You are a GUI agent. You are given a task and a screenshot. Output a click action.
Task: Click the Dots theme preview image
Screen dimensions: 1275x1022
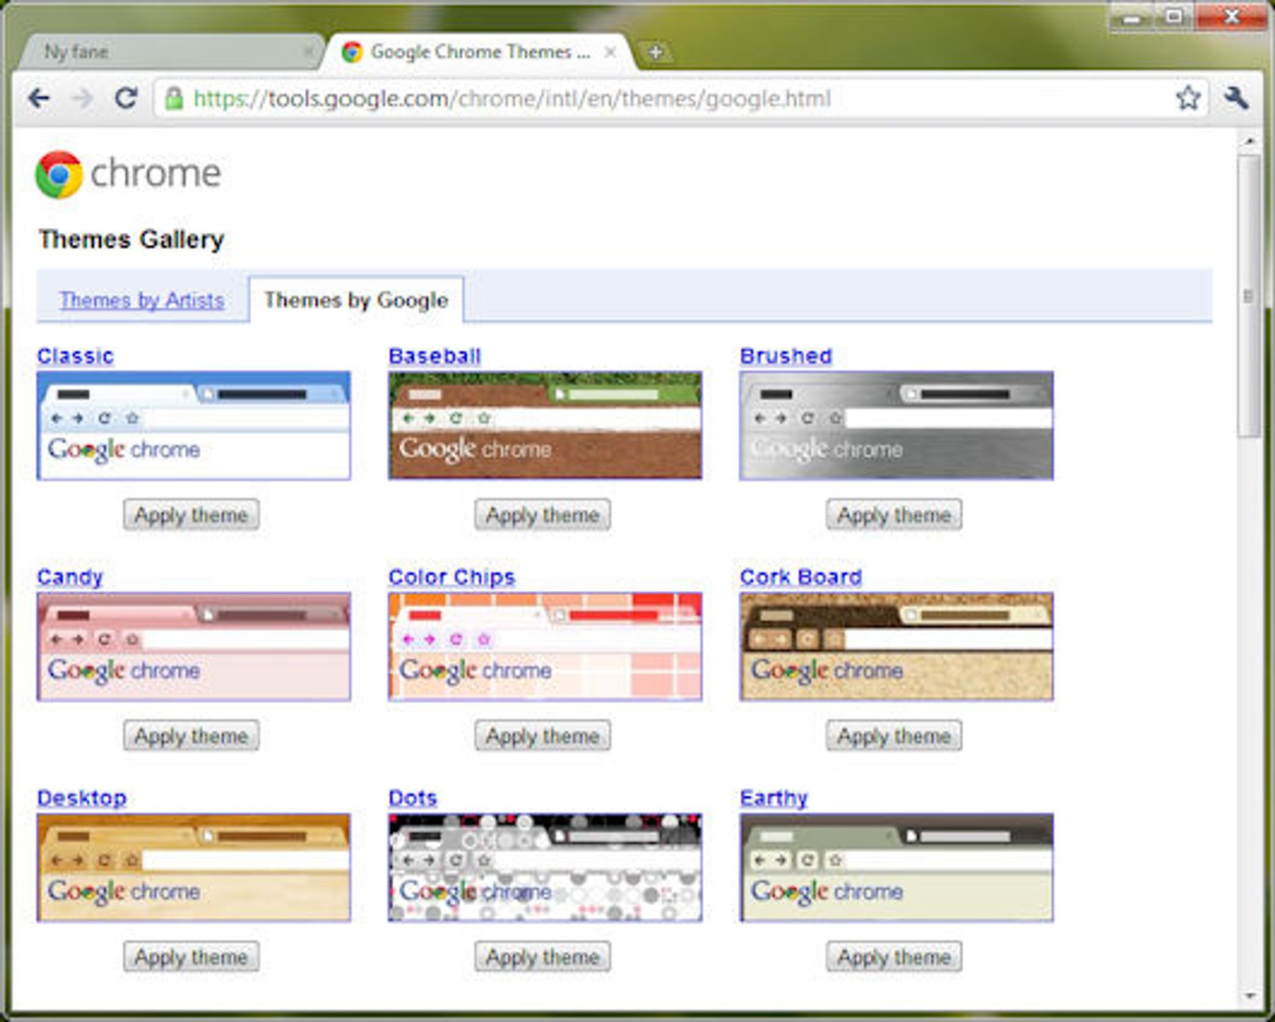click(545, 868)
